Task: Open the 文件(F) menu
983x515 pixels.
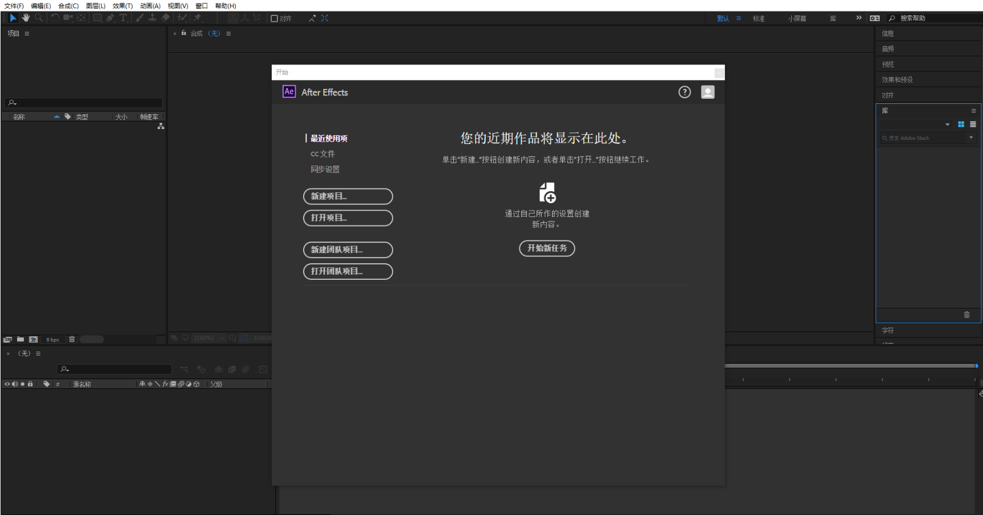Action: tap(14, 6)
